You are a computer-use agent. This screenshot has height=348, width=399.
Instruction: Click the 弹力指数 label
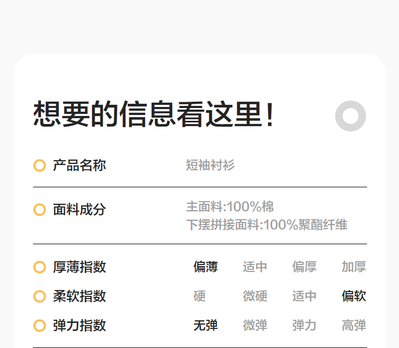79,326
